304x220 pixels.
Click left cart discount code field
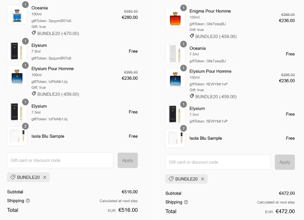pyautogui.click(x=60, y=160)
